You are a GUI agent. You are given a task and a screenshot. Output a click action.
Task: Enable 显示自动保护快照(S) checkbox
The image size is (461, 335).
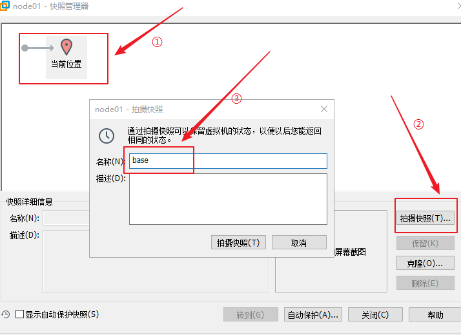click(x=20, y=314)
